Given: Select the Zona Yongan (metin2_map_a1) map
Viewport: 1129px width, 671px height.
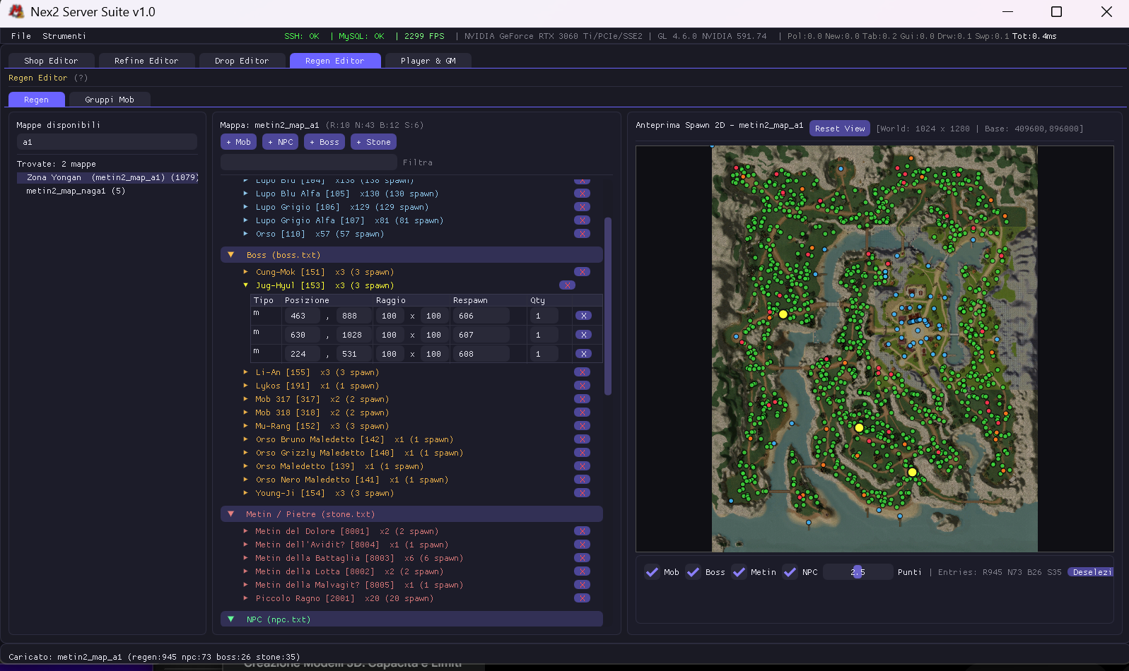Looking at the screenshot, I should [107, 177].
